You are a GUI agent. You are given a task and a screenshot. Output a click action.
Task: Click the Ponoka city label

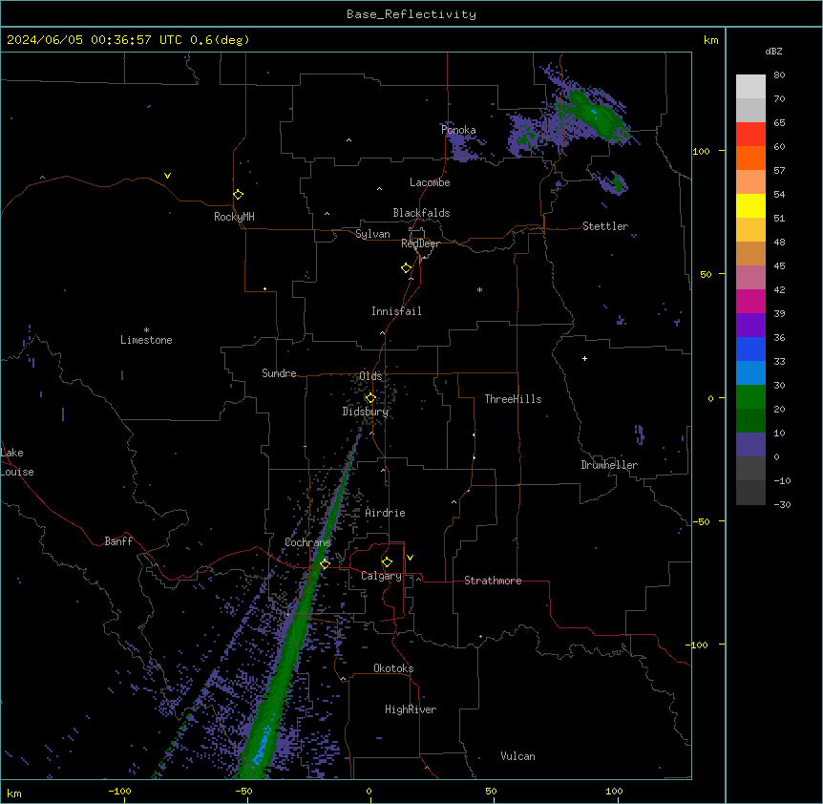[458, 130]
